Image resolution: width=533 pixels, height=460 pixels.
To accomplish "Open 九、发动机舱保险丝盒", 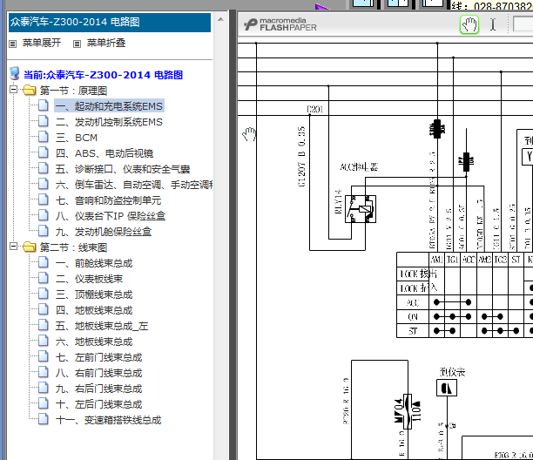I will tap(104, 232).
